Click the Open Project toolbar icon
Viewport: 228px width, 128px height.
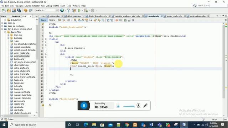(14, 10)
